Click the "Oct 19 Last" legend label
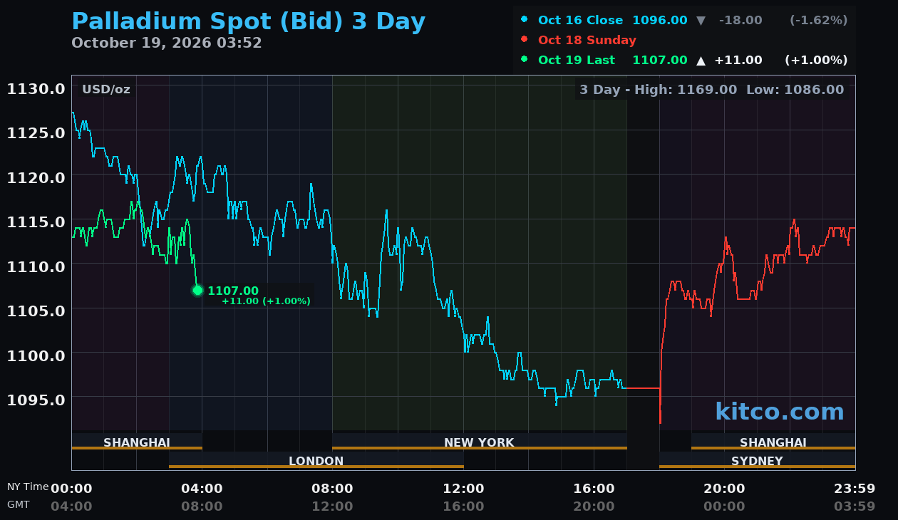The width and height of the screenshot is (898, 520). point(577,61)
